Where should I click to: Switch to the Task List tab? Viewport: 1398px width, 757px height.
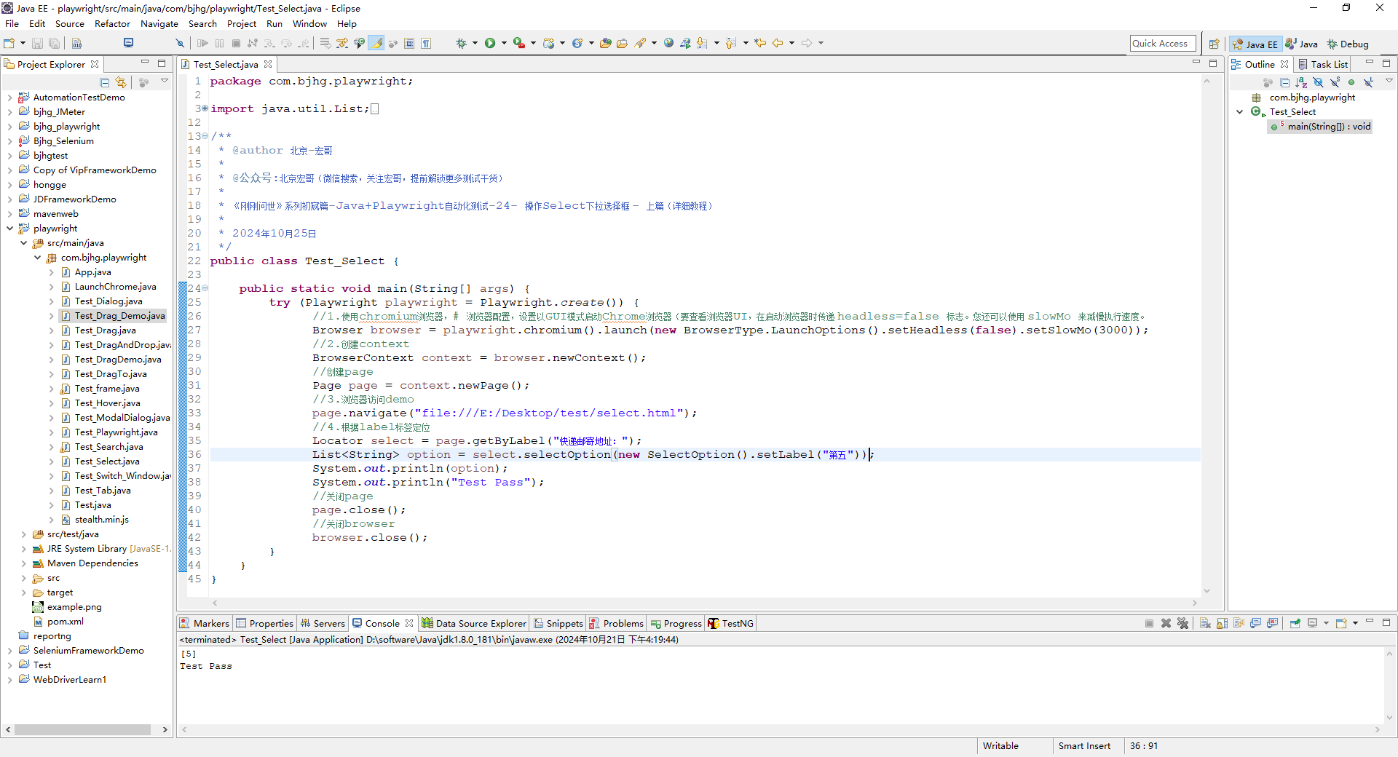pyautogui.click(x=1323, y=64)
